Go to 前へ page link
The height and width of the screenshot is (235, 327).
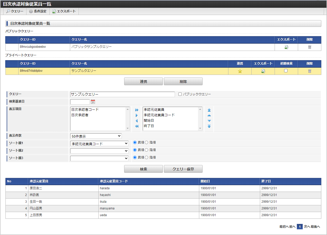click(x=292, y=227)
